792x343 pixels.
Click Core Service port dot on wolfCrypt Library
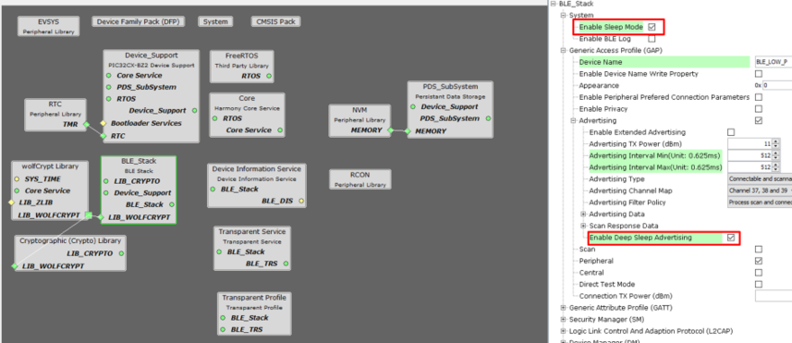(17, 191)
